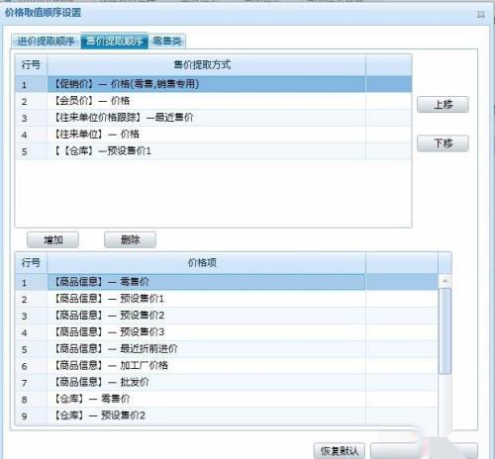
Task: Close the 价格取值顺序设置 dialog
Action: [x=481, y=14]
